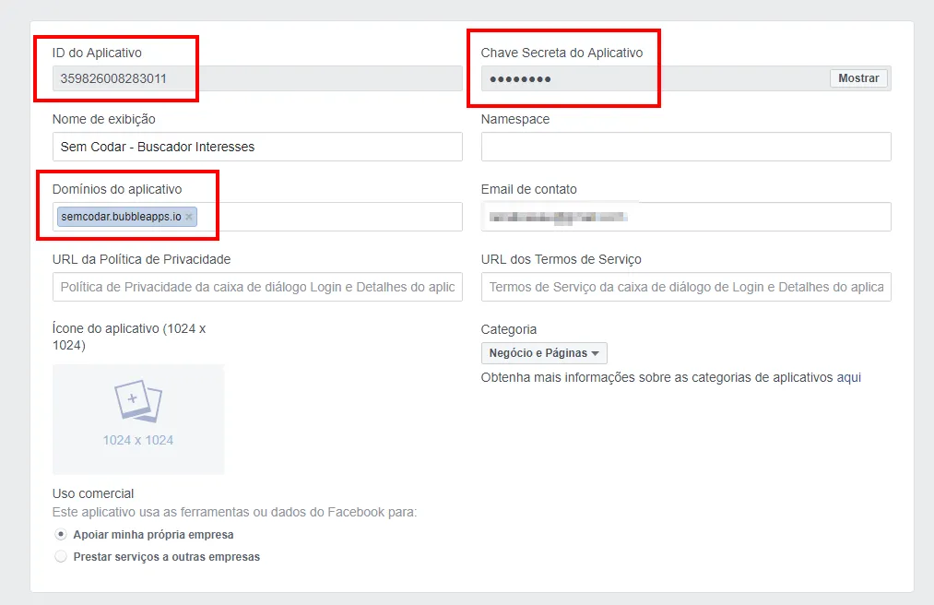Focus the Nome de exibição text box
This screenshot has height=605, width=934.
[257, 147]
